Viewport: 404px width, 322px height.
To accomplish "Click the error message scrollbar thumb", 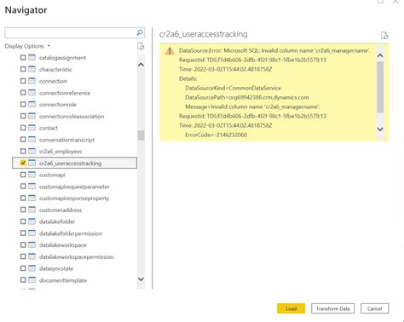I will (x=380, y=87).
